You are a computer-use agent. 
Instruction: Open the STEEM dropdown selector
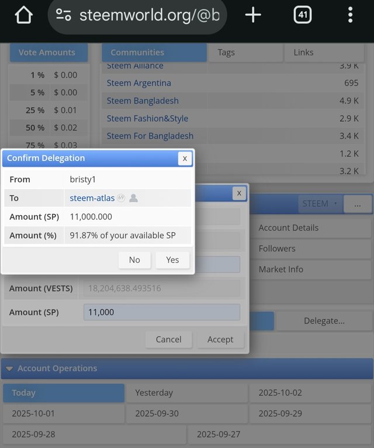pyautogui.click(x=320, y=204)
